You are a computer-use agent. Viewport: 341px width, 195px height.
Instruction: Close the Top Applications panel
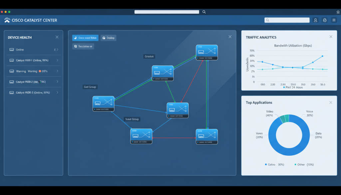click(331, 102)
